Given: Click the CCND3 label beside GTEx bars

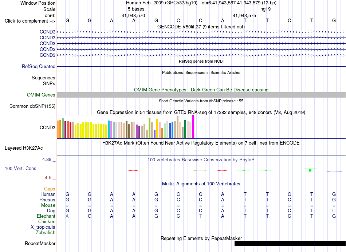Looking at the screenshot, I should click(x=47, y=127).
